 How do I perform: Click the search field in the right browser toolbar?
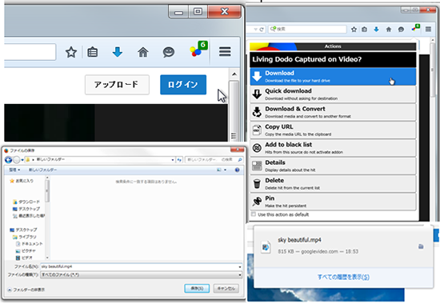pos(307,29)
